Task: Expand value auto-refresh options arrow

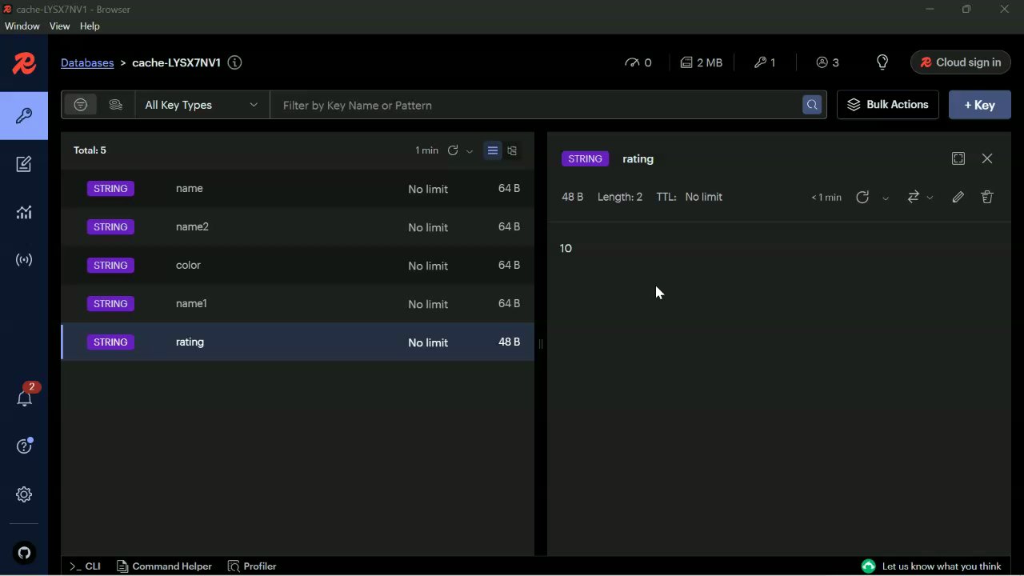Action: 886,198
